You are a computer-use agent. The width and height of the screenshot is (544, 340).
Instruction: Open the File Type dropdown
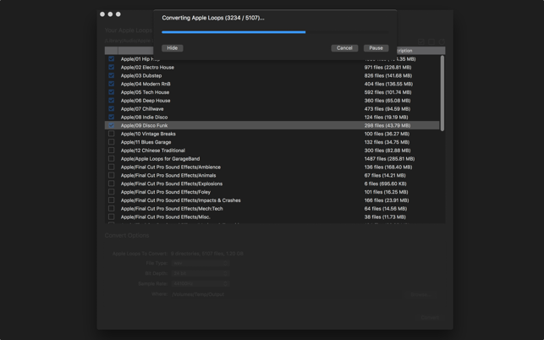201,263
